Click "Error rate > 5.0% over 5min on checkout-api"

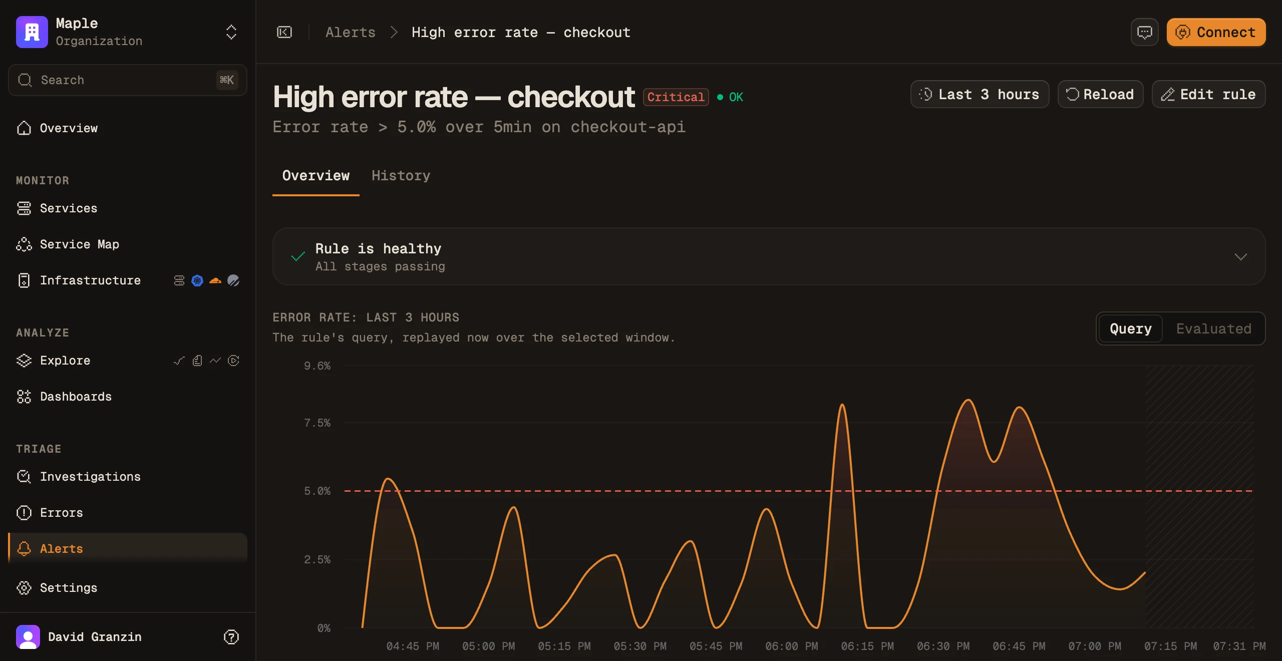(479, 127)
